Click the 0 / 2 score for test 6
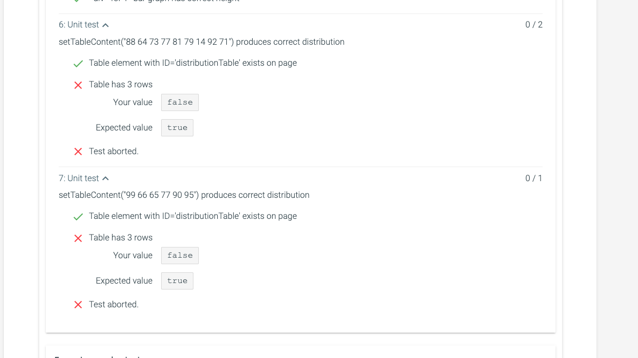Viewport: 638px width, 358px height. click(x=534, y=25)
